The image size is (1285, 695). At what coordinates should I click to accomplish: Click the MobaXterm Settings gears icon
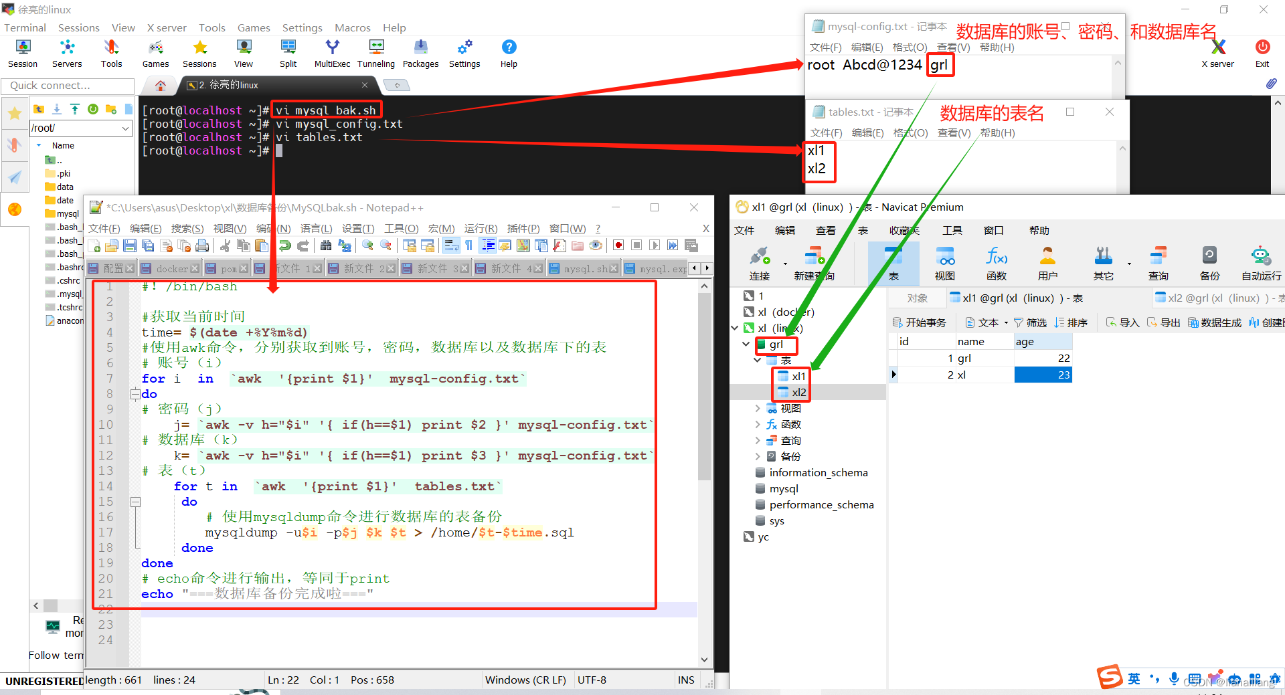click(464, 54)
